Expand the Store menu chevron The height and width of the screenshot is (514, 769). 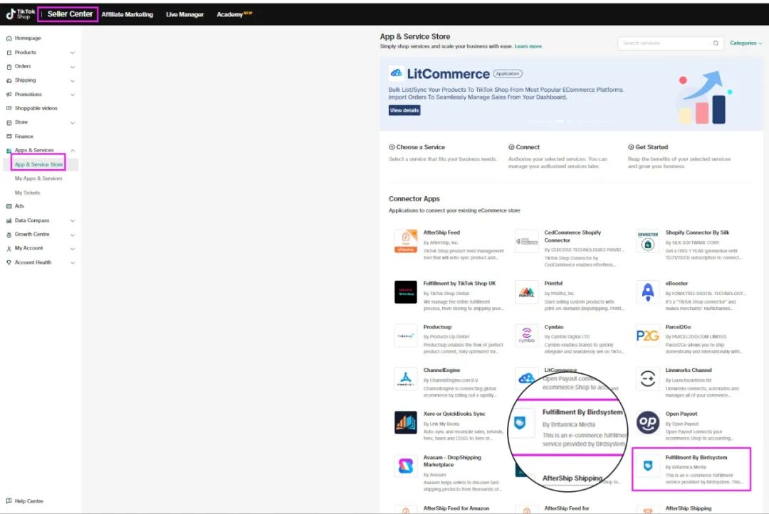pyautogui.click(x=73, y=122)
